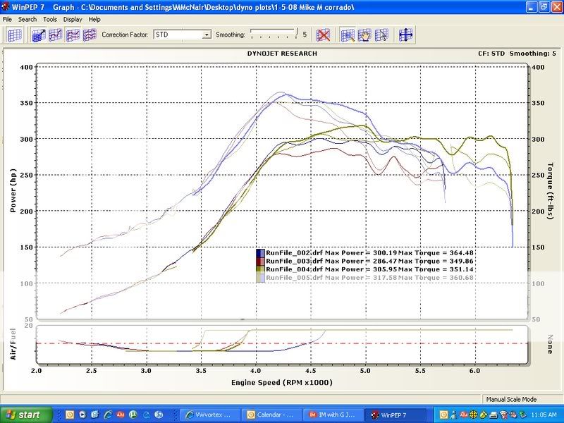Screen dimensions: 564x423
Task: Select the zoom tool on the toolbar
Action: (347, 34)
